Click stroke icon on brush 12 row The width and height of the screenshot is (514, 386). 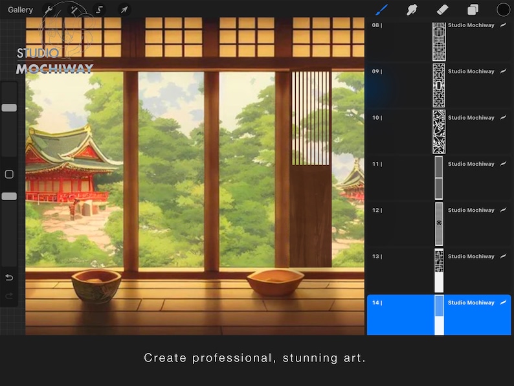[503, 210]
